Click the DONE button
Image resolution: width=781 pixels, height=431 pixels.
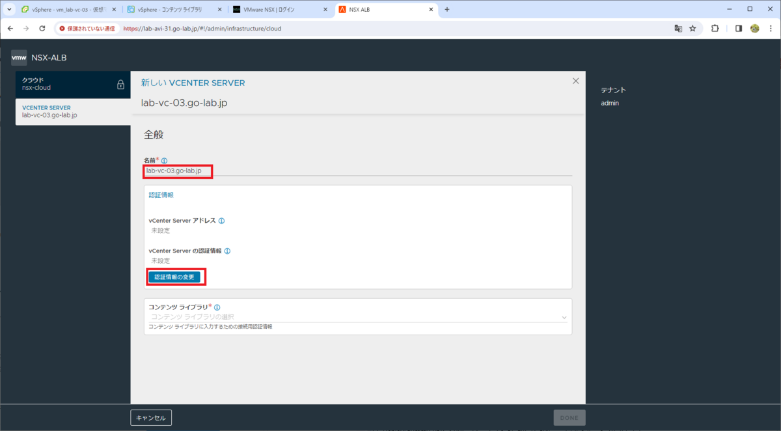pyautogui.click(x=569, y=417)
